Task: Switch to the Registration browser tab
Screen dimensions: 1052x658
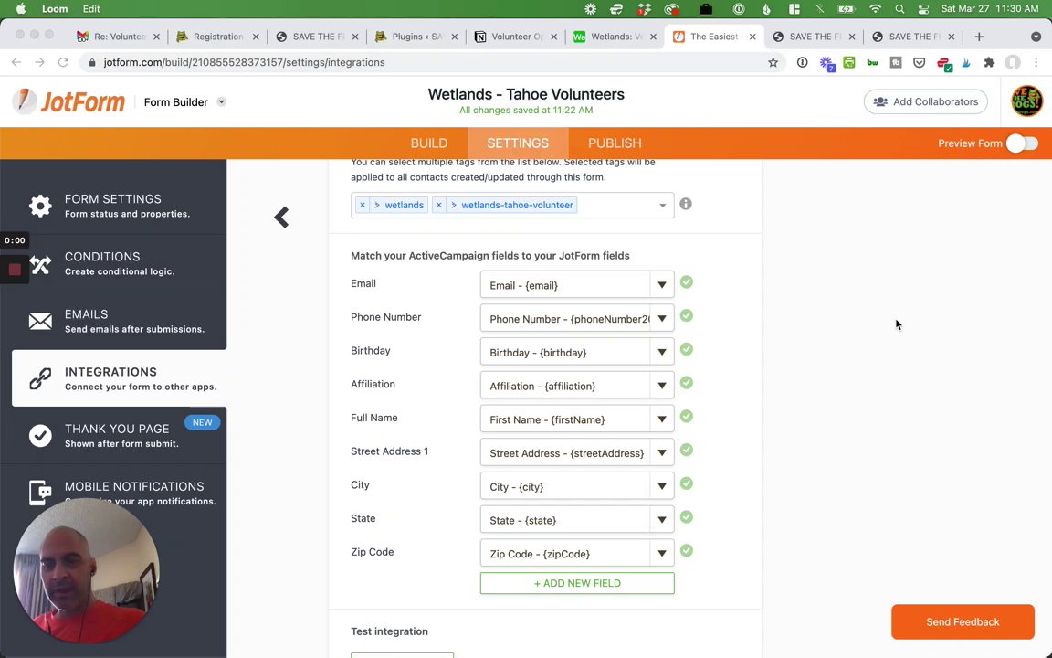Action: [x=216, y=37]
